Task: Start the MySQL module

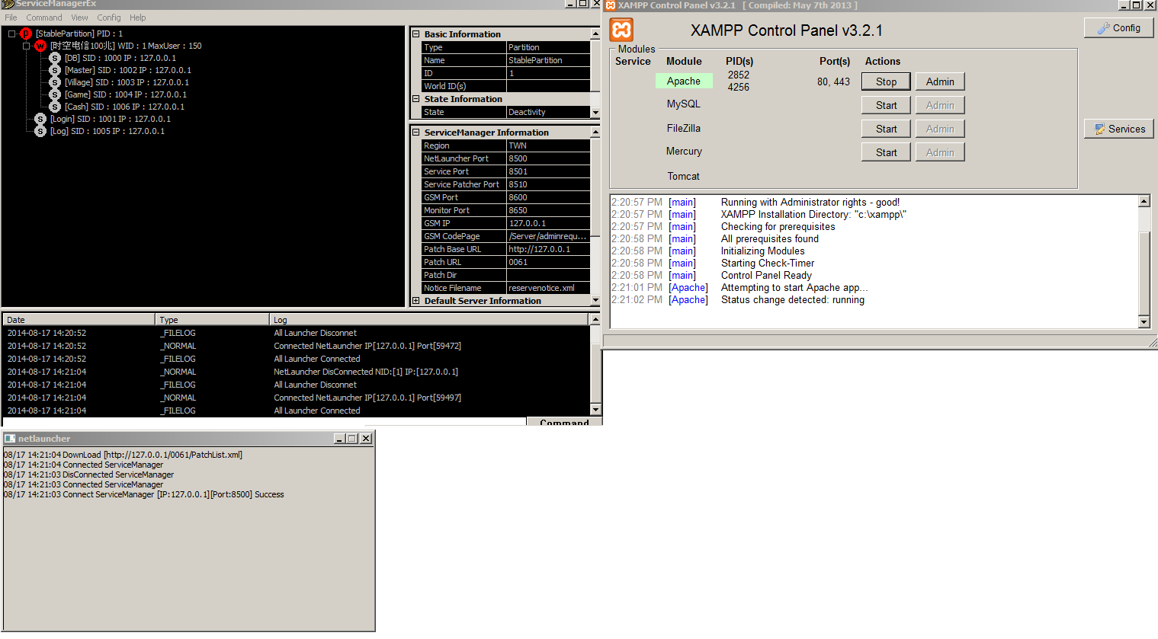Action: tap(886, 105)
